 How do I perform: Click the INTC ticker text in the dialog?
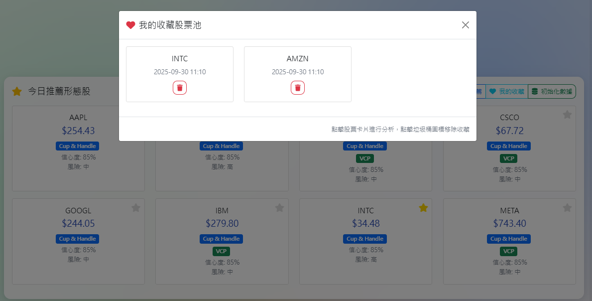(x=180, y=58)
